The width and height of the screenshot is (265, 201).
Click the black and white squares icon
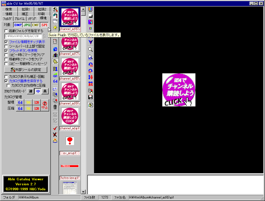point(91,16)
